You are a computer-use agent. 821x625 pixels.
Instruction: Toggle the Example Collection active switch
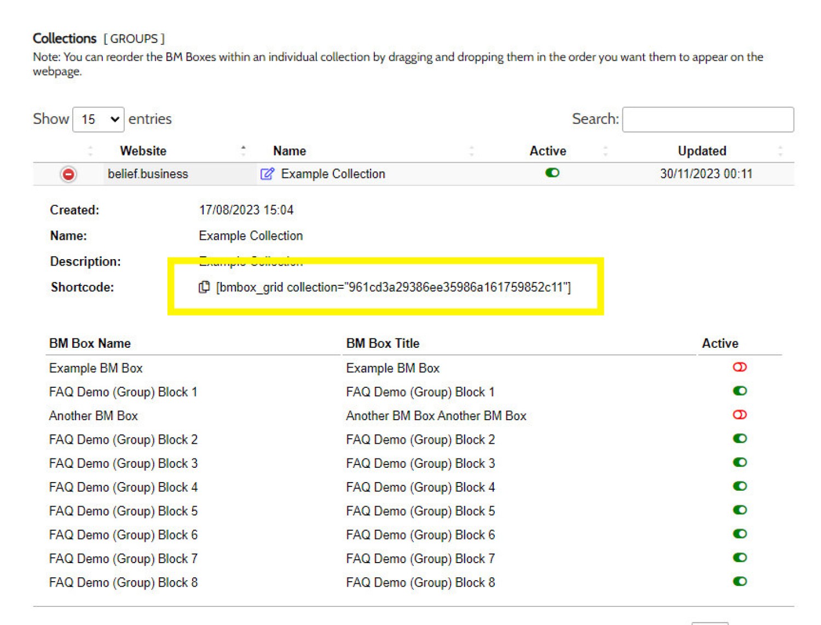click(552, 173)
